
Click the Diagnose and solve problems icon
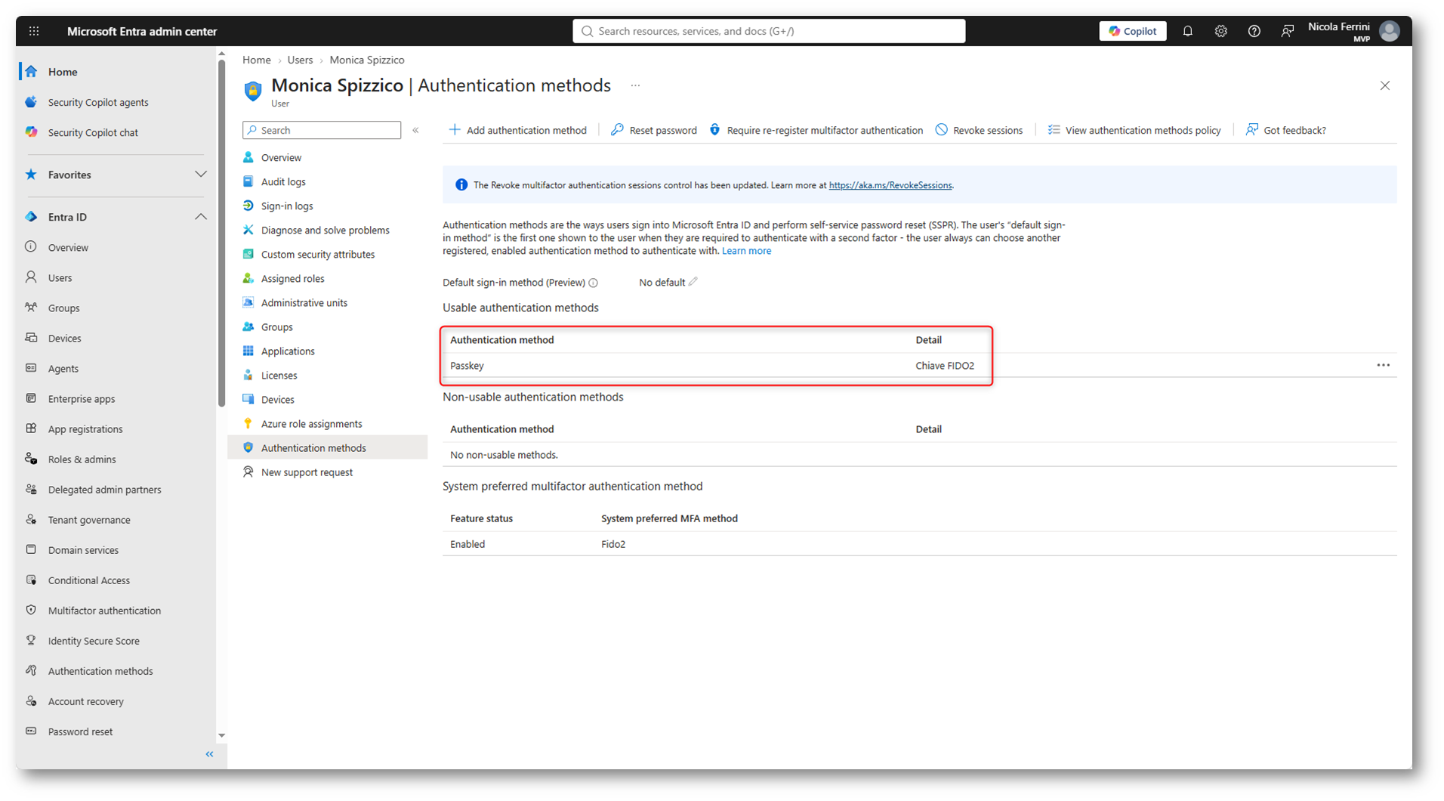[x=248, y=230]
